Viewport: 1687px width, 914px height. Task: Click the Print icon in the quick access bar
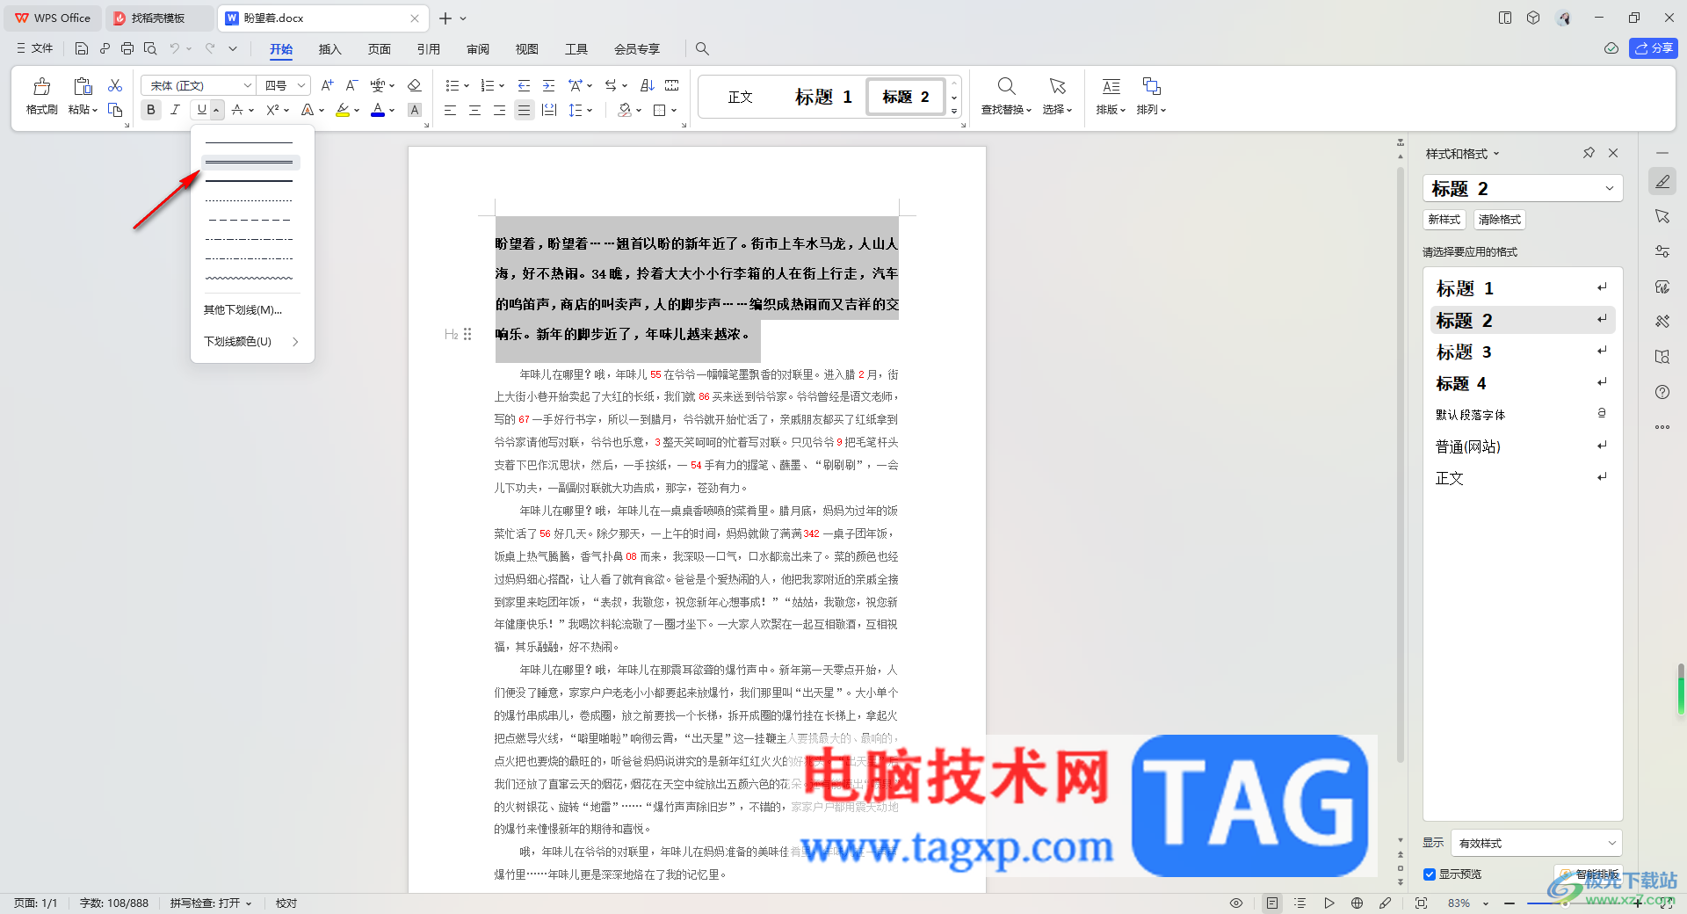[127, 48]
